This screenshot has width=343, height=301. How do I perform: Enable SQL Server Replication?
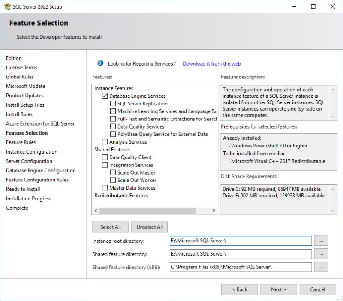tap(113, 103)
